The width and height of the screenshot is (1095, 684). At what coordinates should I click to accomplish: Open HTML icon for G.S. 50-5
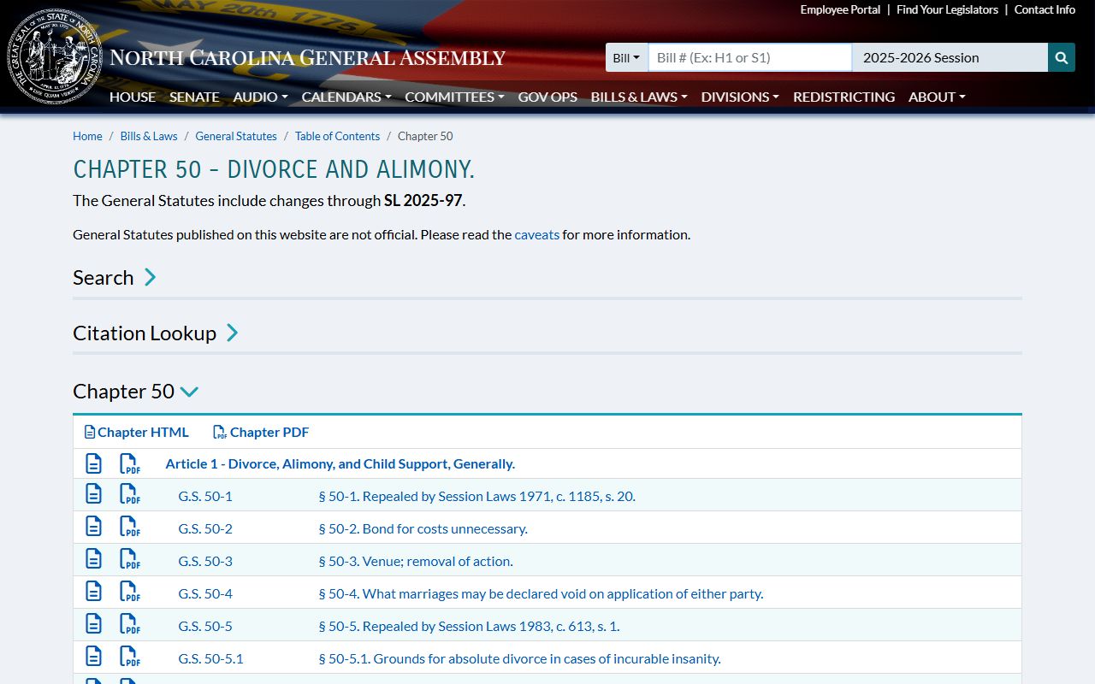pos(93,624)
